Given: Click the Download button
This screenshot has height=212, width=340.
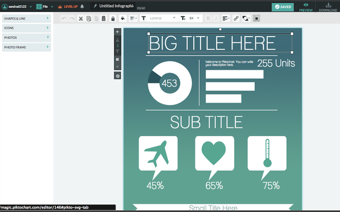Looking at the screenshot, I should [x=328, y=7].
